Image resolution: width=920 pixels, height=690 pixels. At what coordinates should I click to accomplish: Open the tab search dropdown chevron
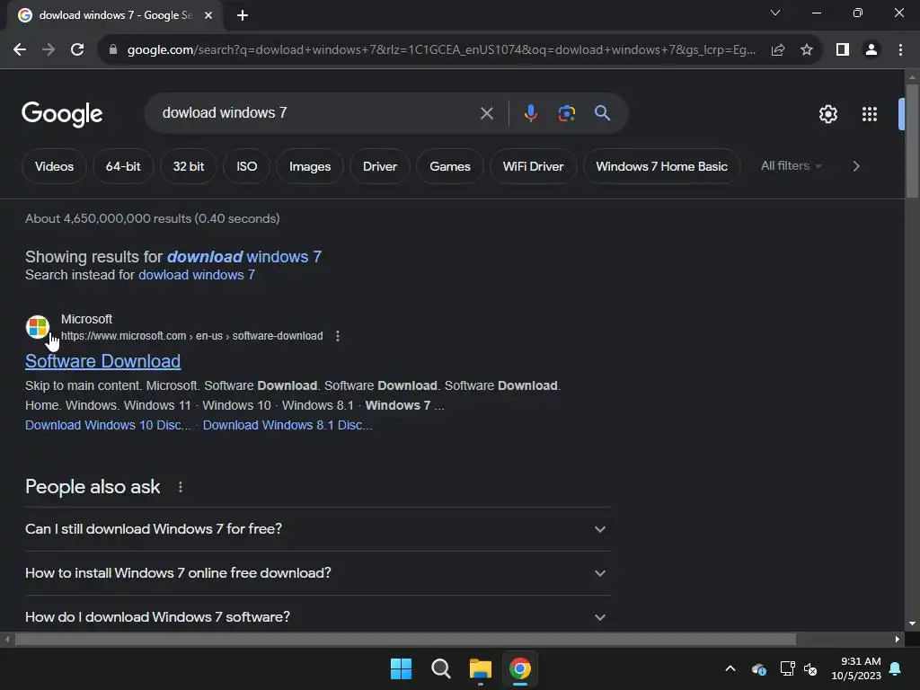click(775, 13)
